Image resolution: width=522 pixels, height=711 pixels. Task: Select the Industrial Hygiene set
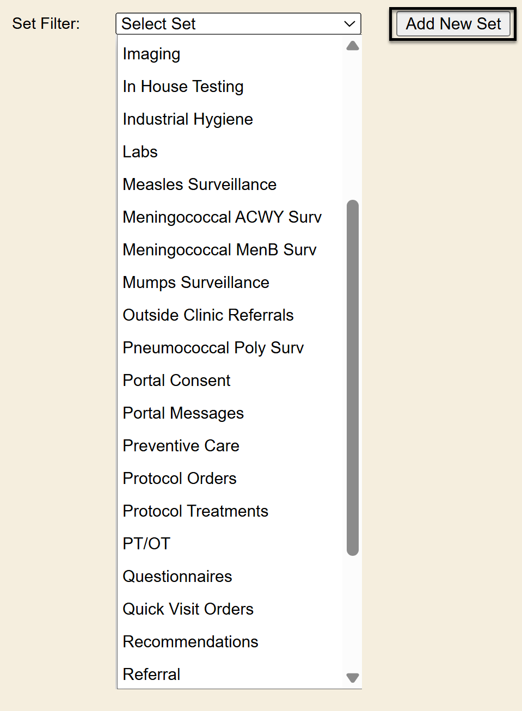coord(188,119)
